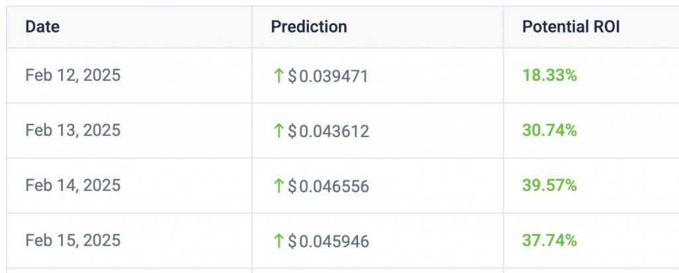679x273 pixels.
Task: Select the 30.74% ROI figure
Action: tap(549, 131)
